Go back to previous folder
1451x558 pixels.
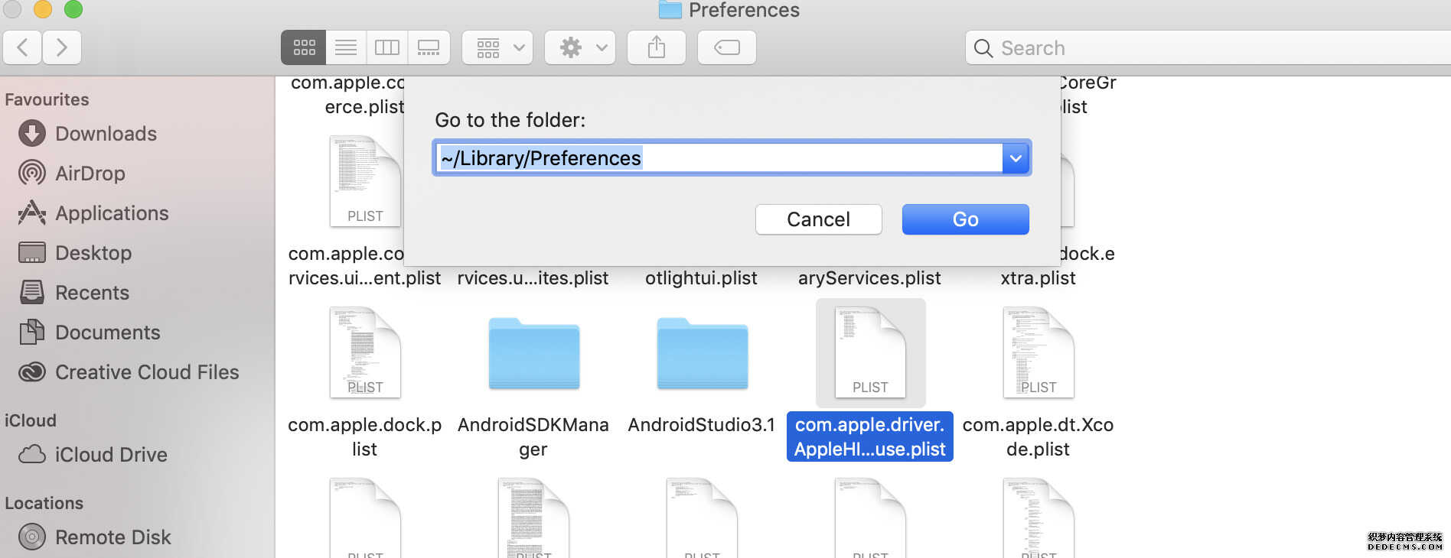point(23,48)
